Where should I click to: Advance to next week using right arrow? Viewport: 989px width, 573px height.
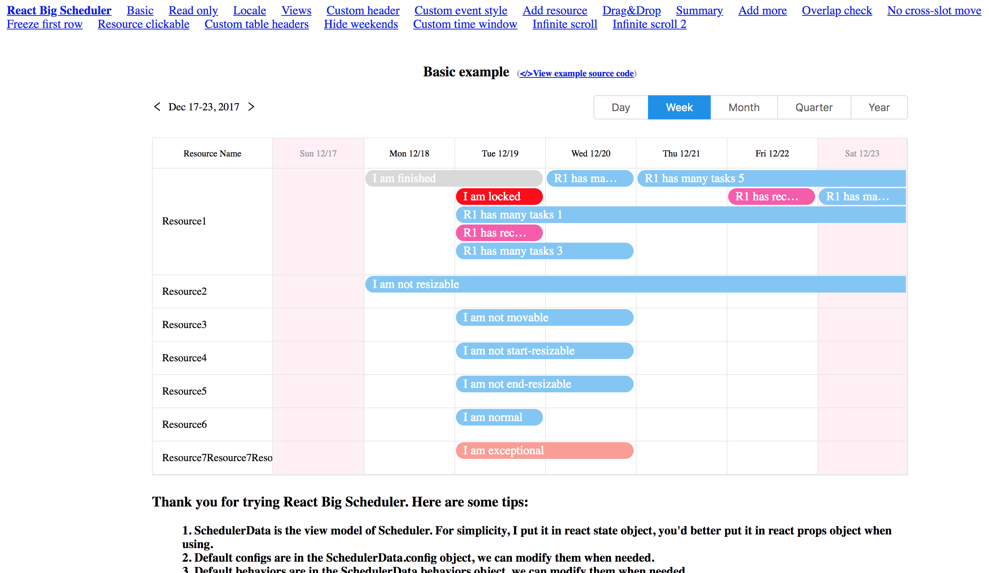click(x=251, y=107)
